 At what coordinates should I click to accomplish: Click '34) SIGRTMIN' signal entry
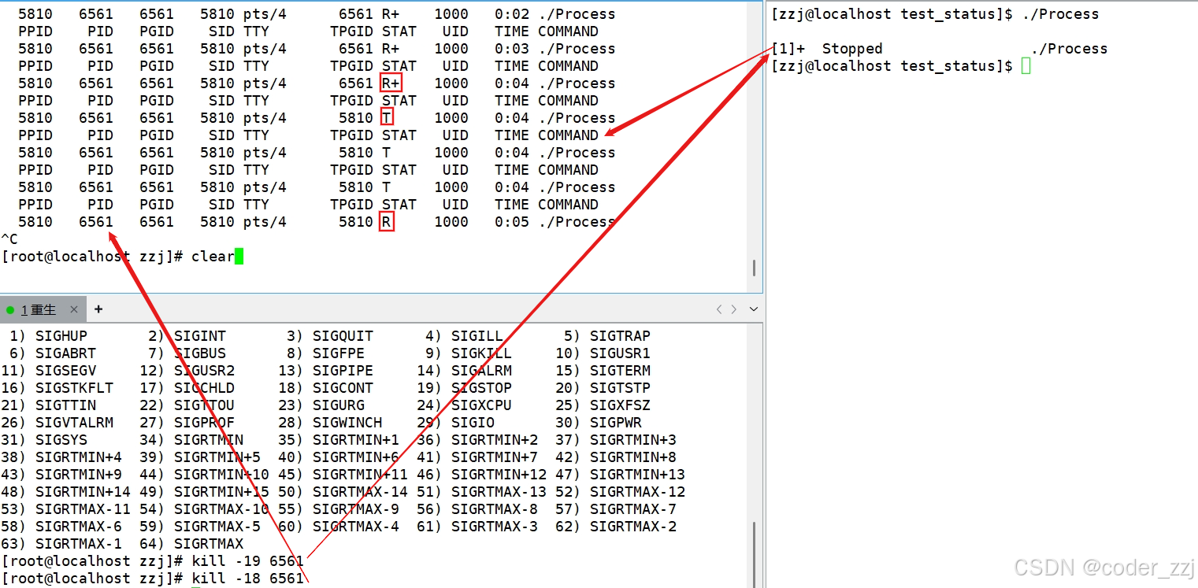tap(191, 440)
